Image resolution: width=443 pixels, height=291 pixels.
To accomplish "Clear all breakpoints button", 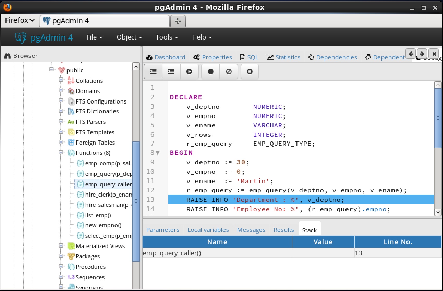I will [229, 72].
